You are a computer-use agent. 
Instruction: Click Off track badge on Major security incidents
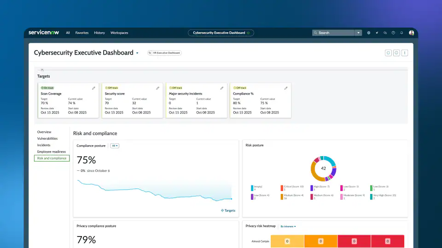pyautogui.click(x=175, y=88)
